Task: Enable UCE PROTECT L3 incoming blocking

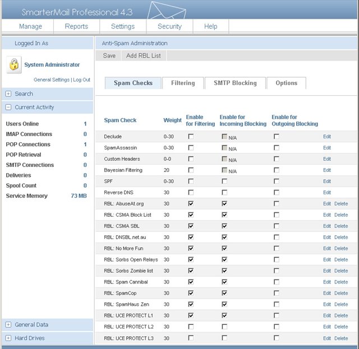Action: tap(224, 338)
